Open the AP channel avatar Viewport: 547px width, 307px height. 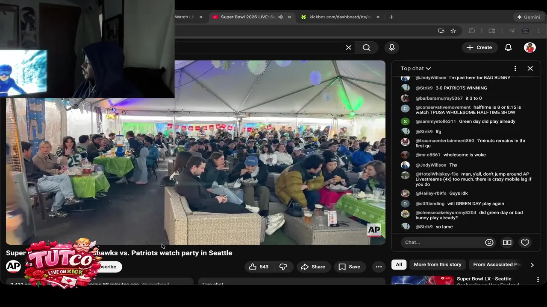(x=13, y=266)
